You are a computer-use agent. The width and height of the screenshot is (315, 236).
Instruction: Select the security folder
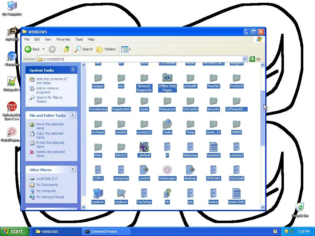point(213,104)
